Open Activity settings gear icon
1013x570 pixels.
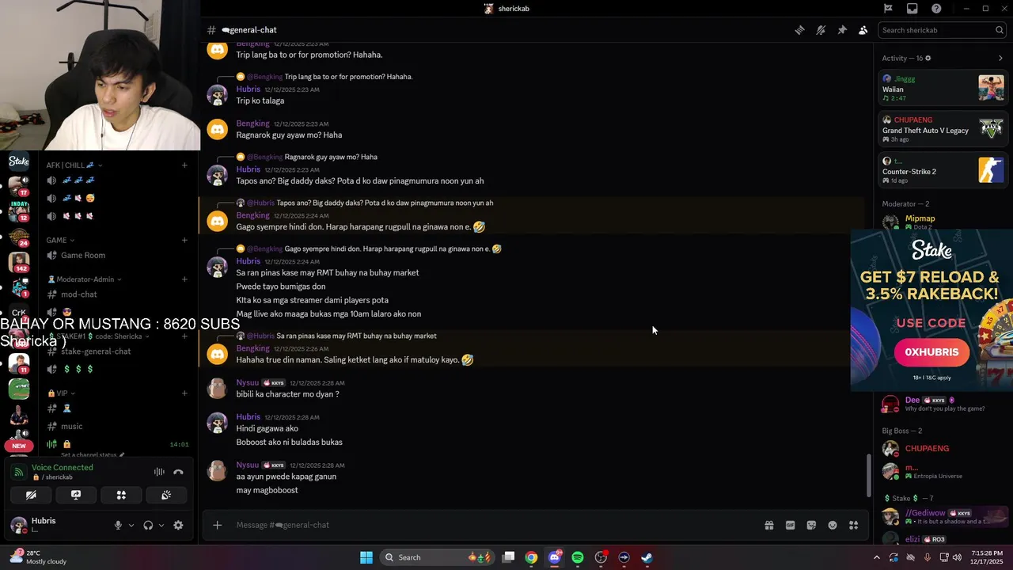(928, 58)
